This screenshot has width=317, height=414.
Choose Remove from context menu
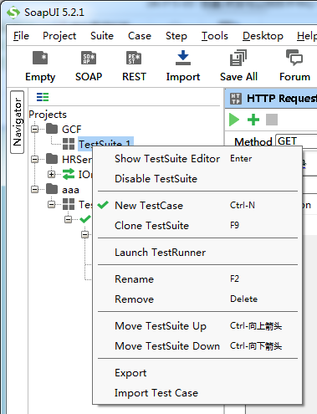tap(197, 299)
